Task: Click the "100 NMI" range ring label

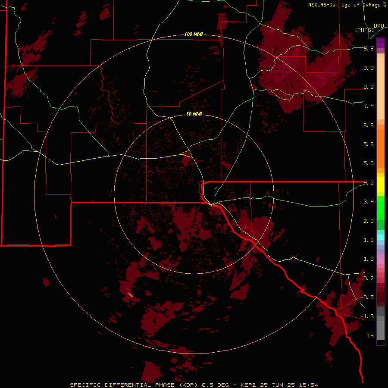Action: point(194,34)
